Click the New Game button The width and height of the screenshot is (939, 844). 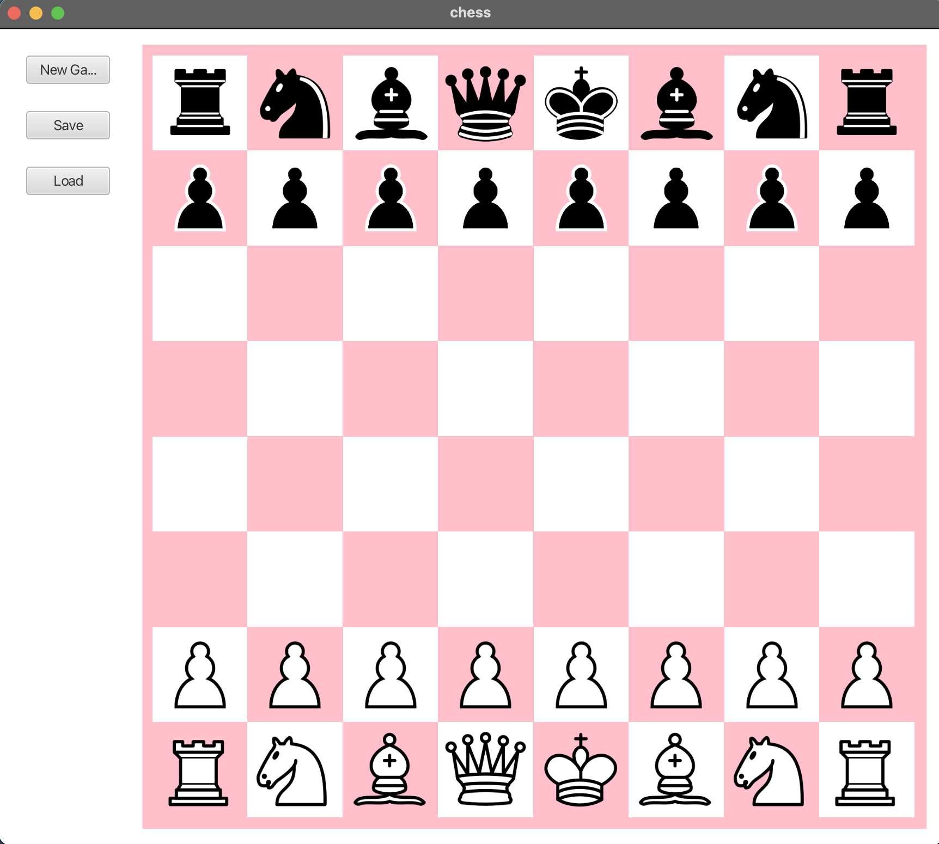68,70
